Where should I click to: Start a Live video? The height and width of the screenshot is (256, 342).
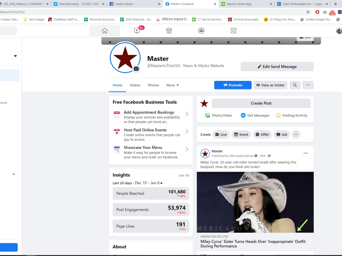(221, 134)
